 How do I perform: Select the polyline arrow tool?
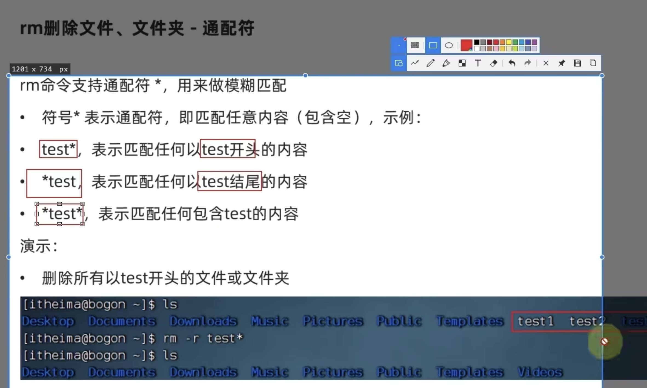[415, 63]
